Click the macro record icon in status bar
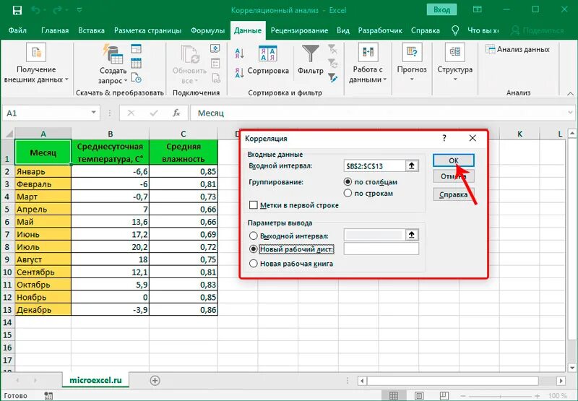Screen dimensions: 578x401 [x=48, y=396]
